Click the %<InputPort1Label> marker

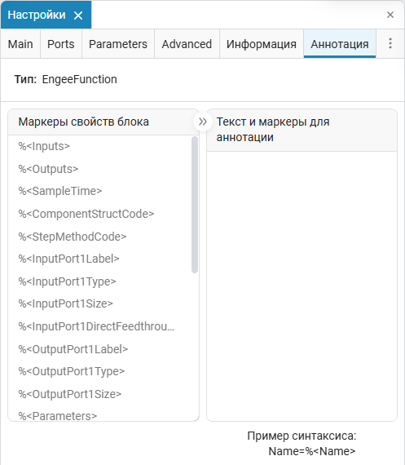tap(68, 259)
